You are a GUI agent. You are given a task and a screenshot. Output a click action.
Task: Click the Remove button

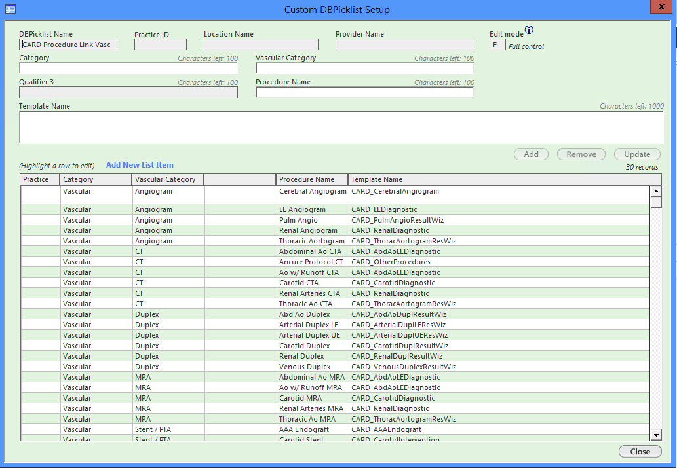581,154
